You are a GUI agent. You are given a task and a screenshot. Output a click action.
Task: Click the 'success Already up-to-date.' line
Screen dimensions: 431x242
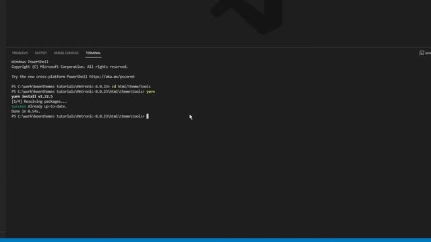[39, 106]
